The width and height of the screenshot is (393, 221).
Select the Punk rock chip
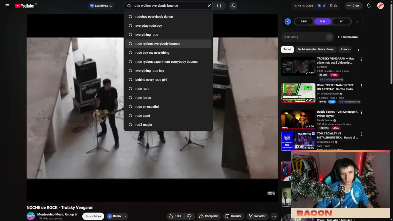coord(346,49)
